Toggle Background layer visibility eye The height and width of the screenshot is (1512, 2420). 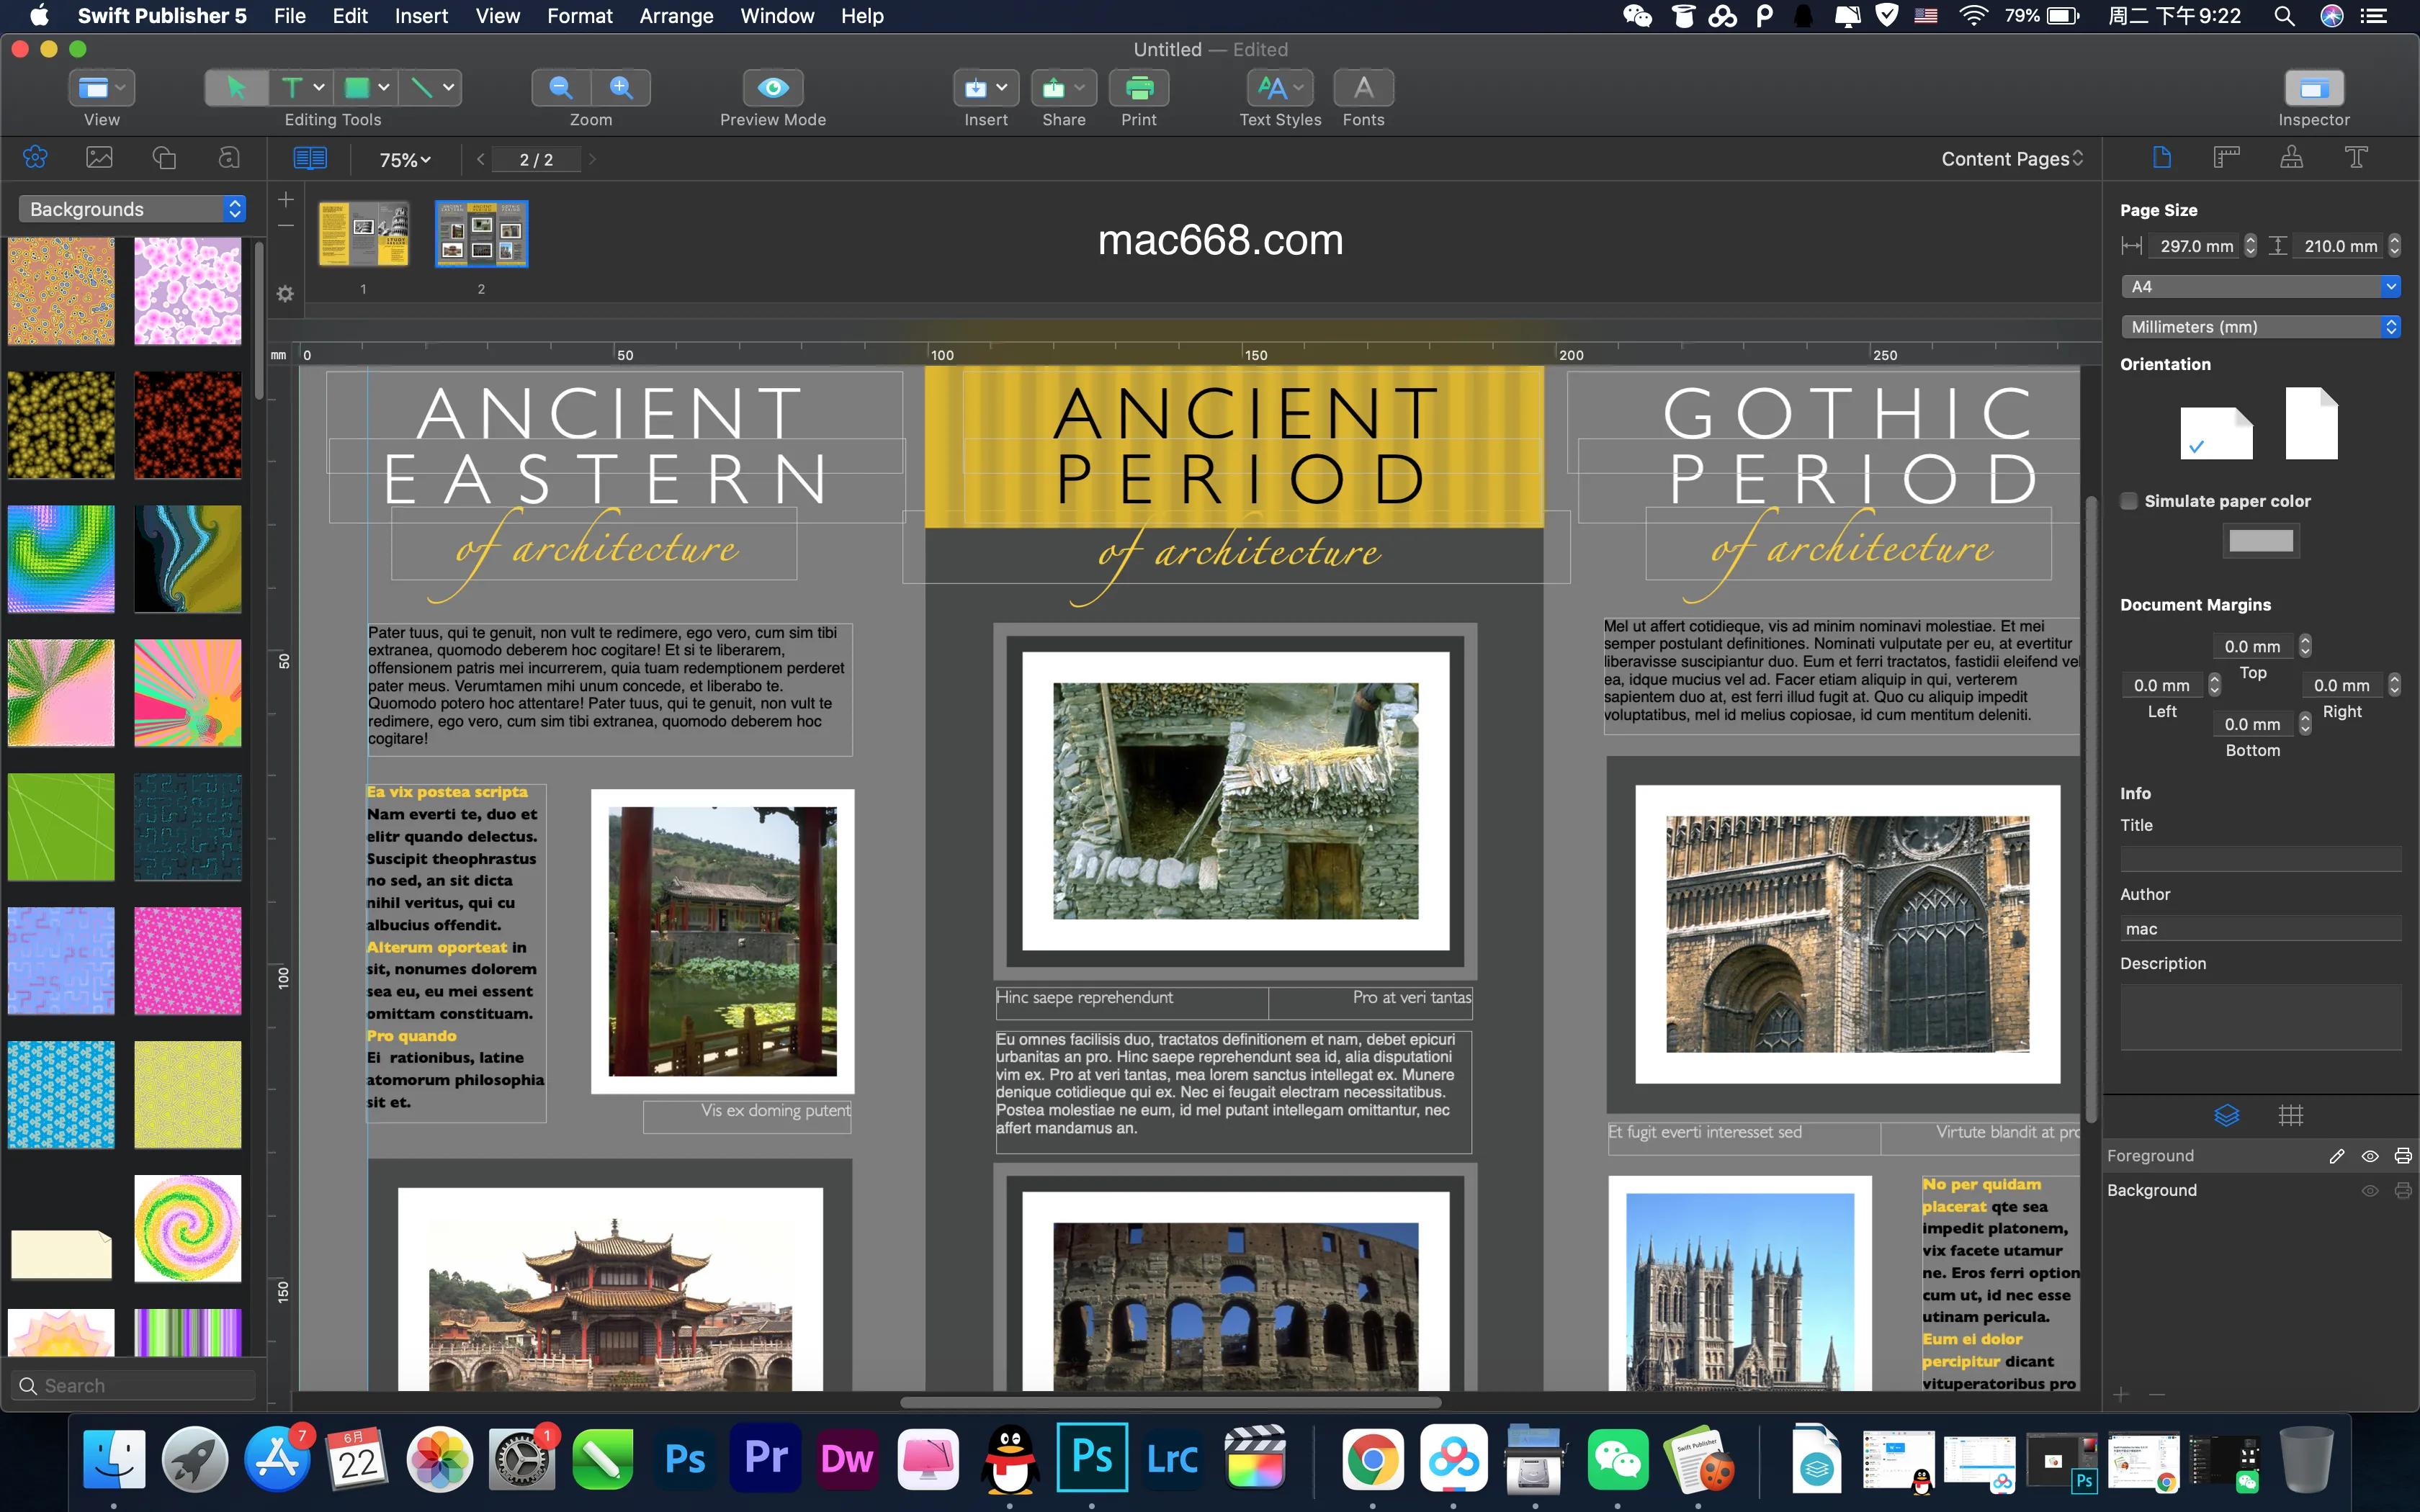click(2369, 1190)
